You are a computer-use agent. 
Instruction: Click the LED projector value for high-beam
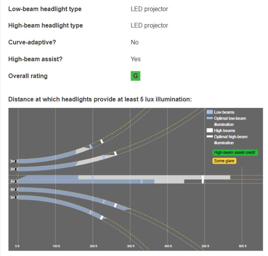pyautogui.click(x=149, y=25)
